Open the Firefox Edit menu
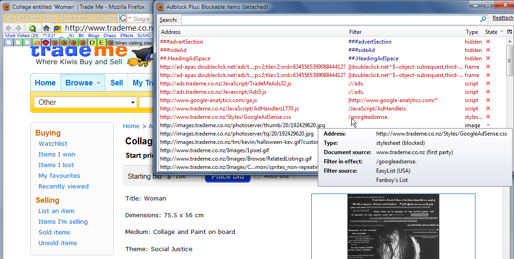This screenshot has height=259, width=514. click(x=21, y=18)
